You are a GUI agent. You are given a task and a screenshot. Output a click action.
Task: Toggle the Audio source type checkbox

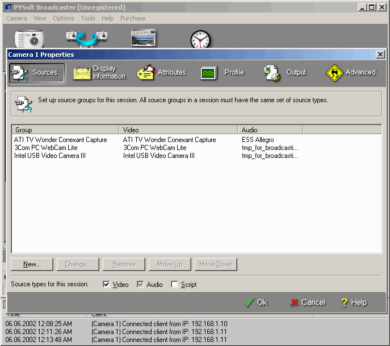(x=140, y=285)
